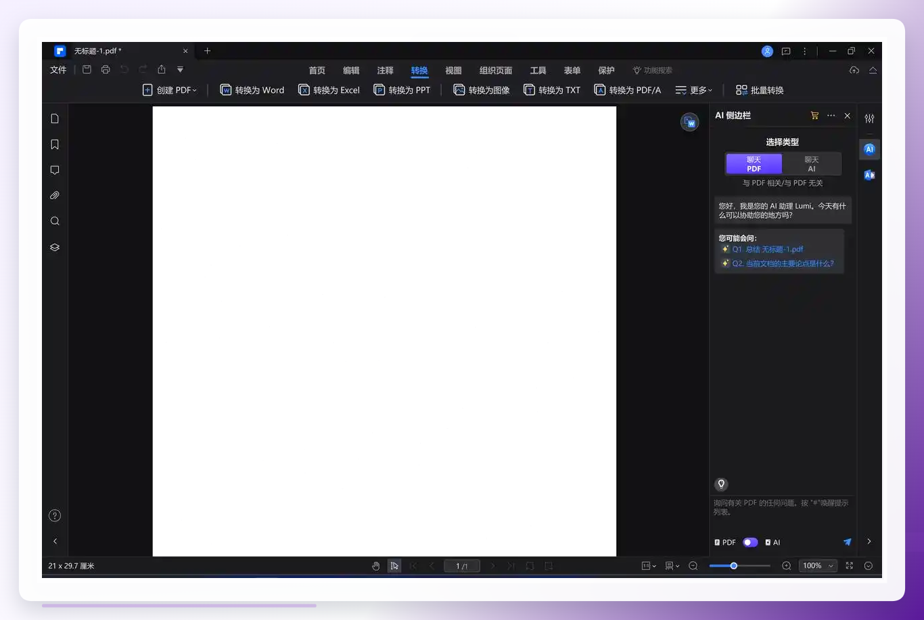Click 转换为 PDF/A button
924x620 pixels.
[x=628, y=90]
